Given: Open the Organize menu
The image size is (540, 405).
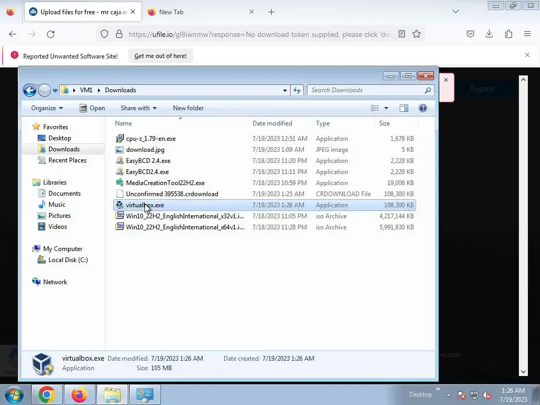Looking at the screenshot, I should [x=47, y=108].
